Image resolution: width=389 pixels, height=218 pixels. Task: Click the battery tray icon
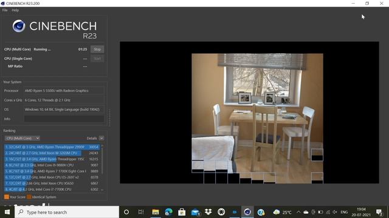click(x=320, y=212)
